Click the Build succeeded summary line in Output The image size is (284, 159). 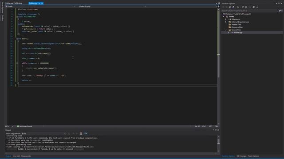[45, 149]
